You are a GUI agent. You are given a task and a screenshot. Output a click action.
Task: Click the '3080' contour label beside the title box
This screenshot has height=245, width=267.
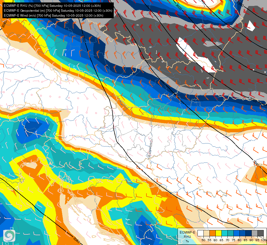pos(5,24)
